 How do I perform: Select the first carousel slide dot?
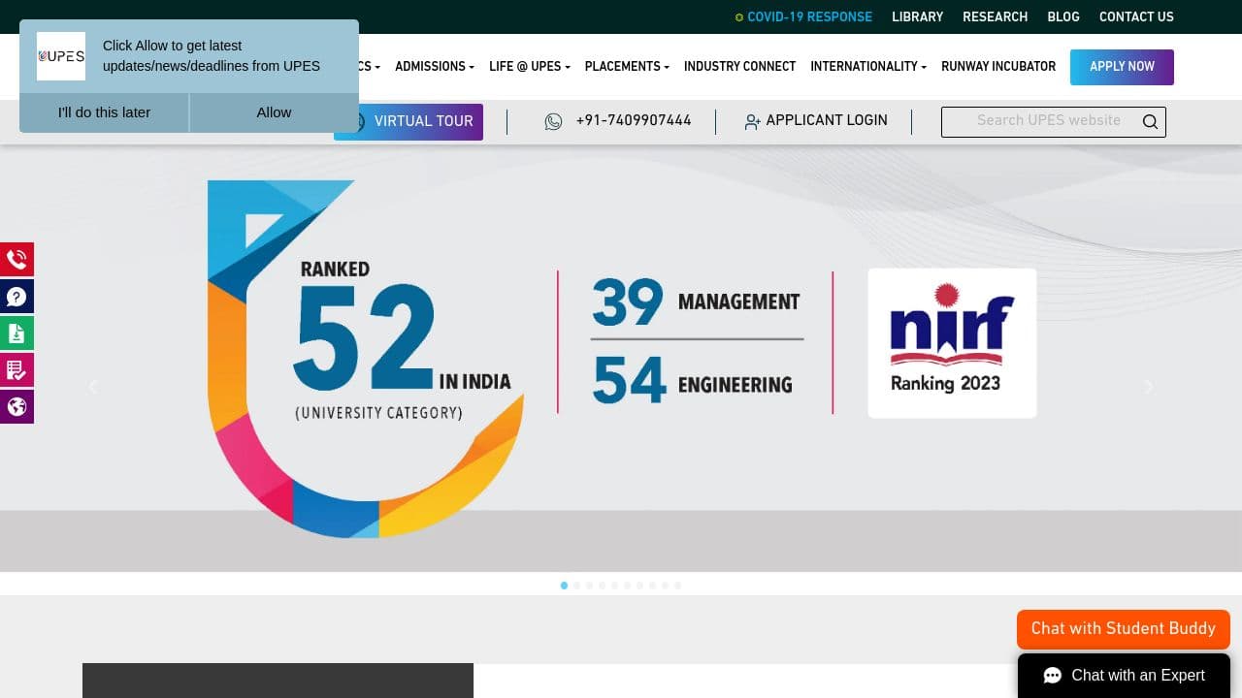(564, 586)
